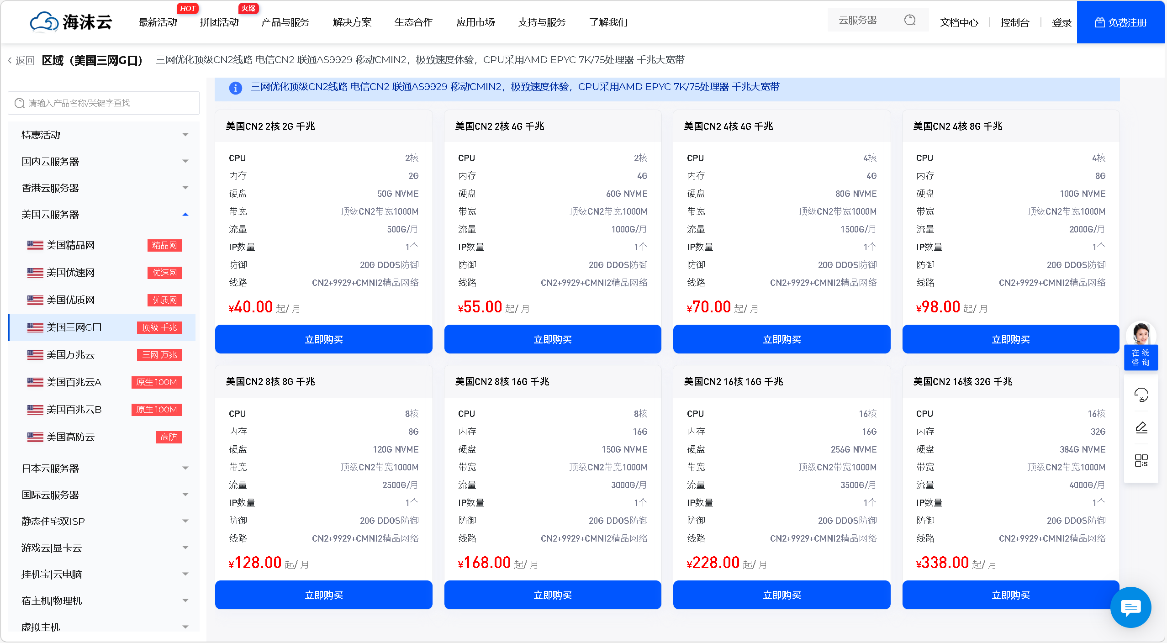Expand the 特惠活动 section
Image resolution: width=1167 pixels, height=643 pixels.
click(104, 135)
